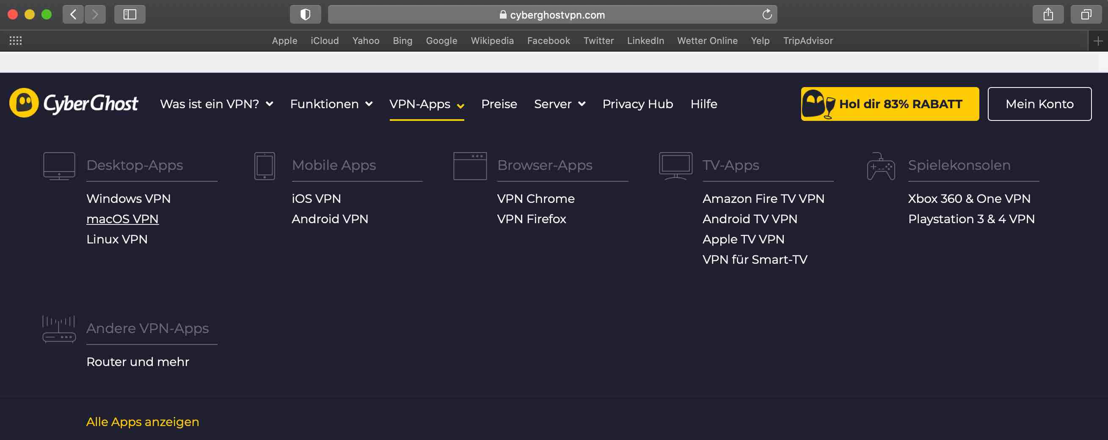Image resolution: width=1108 pixels, height=440 pixels.
Task: Expand the Server dropdown menu
Action: 560,104
